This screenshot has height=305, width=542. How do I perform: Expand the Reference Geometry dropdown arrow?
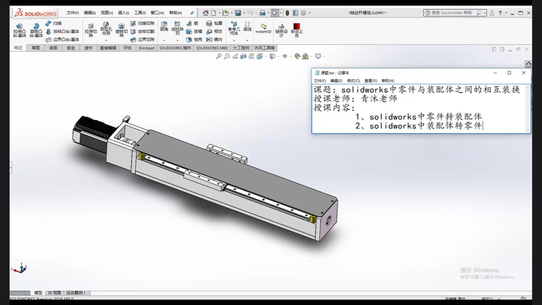234,40
